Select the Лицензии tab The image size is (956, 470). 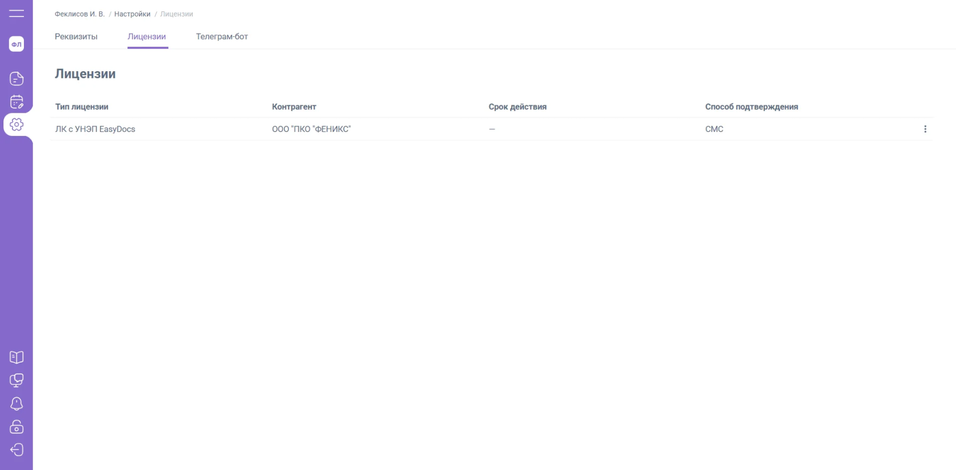[147, 36]
